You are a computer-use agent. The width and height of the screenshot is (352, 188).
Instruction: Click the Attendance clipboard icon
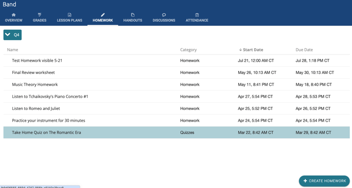pos(197,15)
